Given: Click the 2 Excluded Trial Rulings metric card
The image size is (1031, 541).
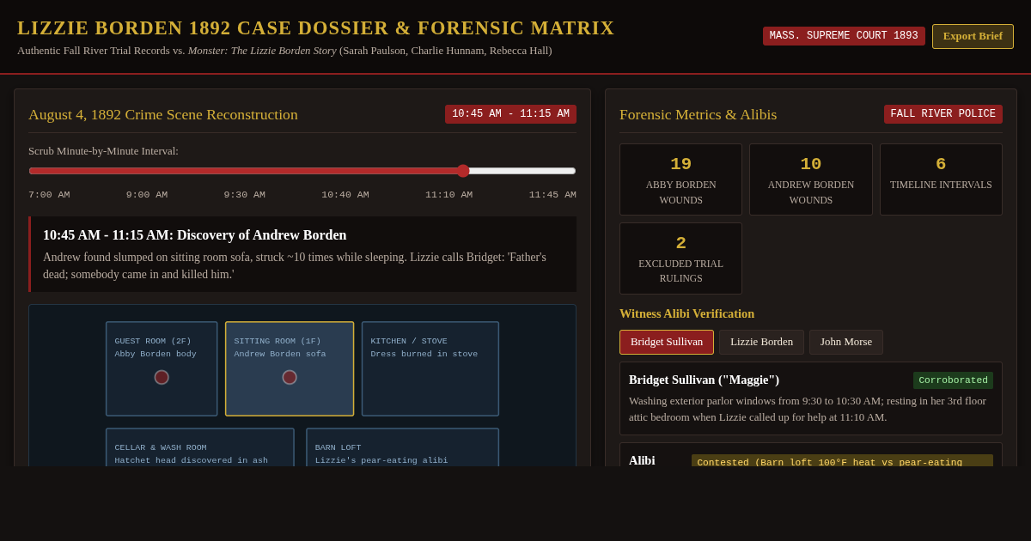Looking at the screenshot, I should coord(680,258).
